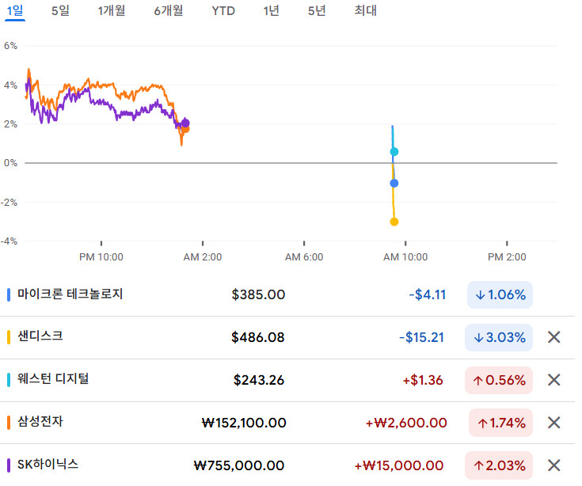Image resolution: width=582 pixels, height=486 pixels.
Task: Show the 6개월 chart range
Action: (169, 11)
